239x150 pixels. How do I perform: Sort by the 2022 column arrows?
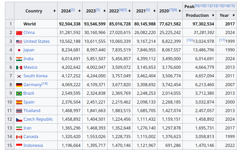(x=129, y=11)
